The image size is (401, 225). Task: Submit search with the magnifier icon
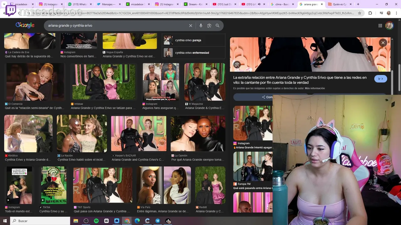click(217, 26)
